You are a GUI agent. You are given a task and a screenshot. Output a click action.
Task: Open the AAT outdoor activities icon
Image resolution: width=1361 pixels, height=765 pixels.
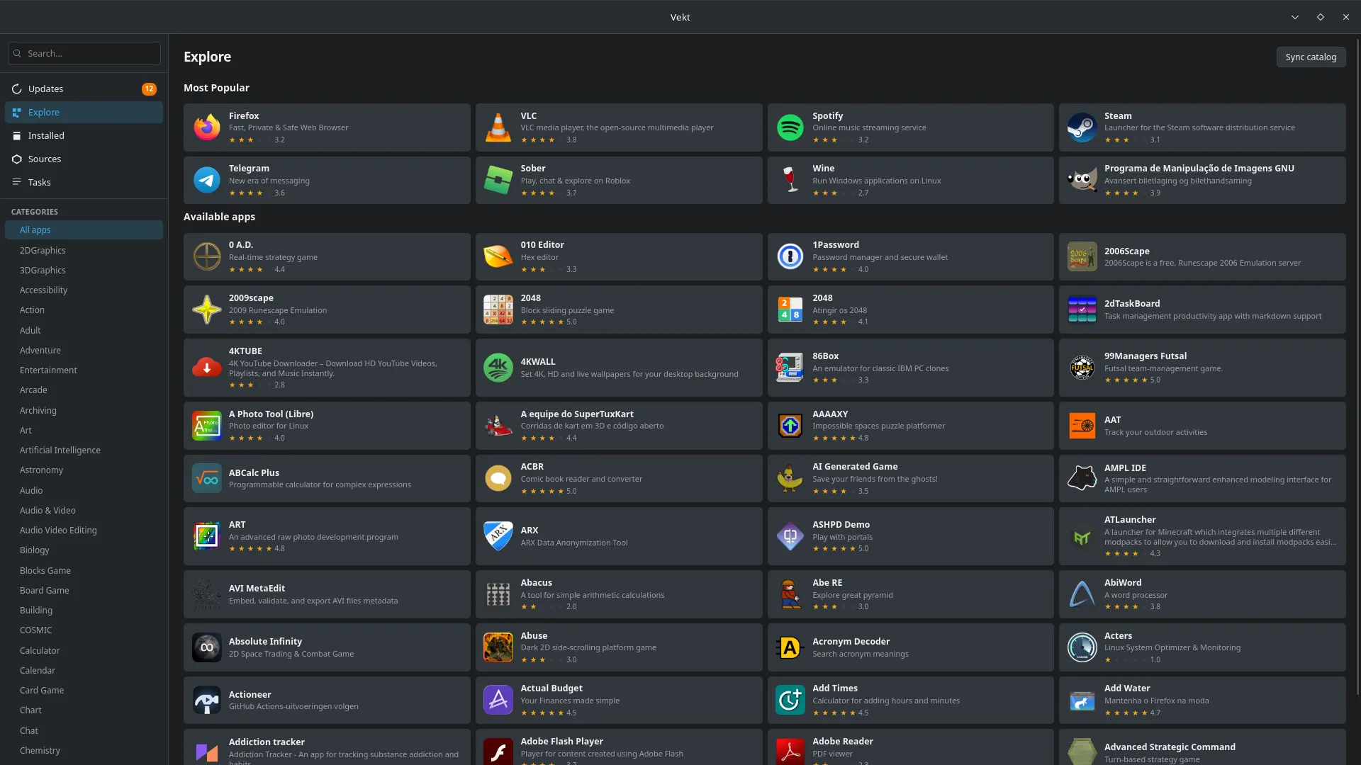click(1082, 426)
